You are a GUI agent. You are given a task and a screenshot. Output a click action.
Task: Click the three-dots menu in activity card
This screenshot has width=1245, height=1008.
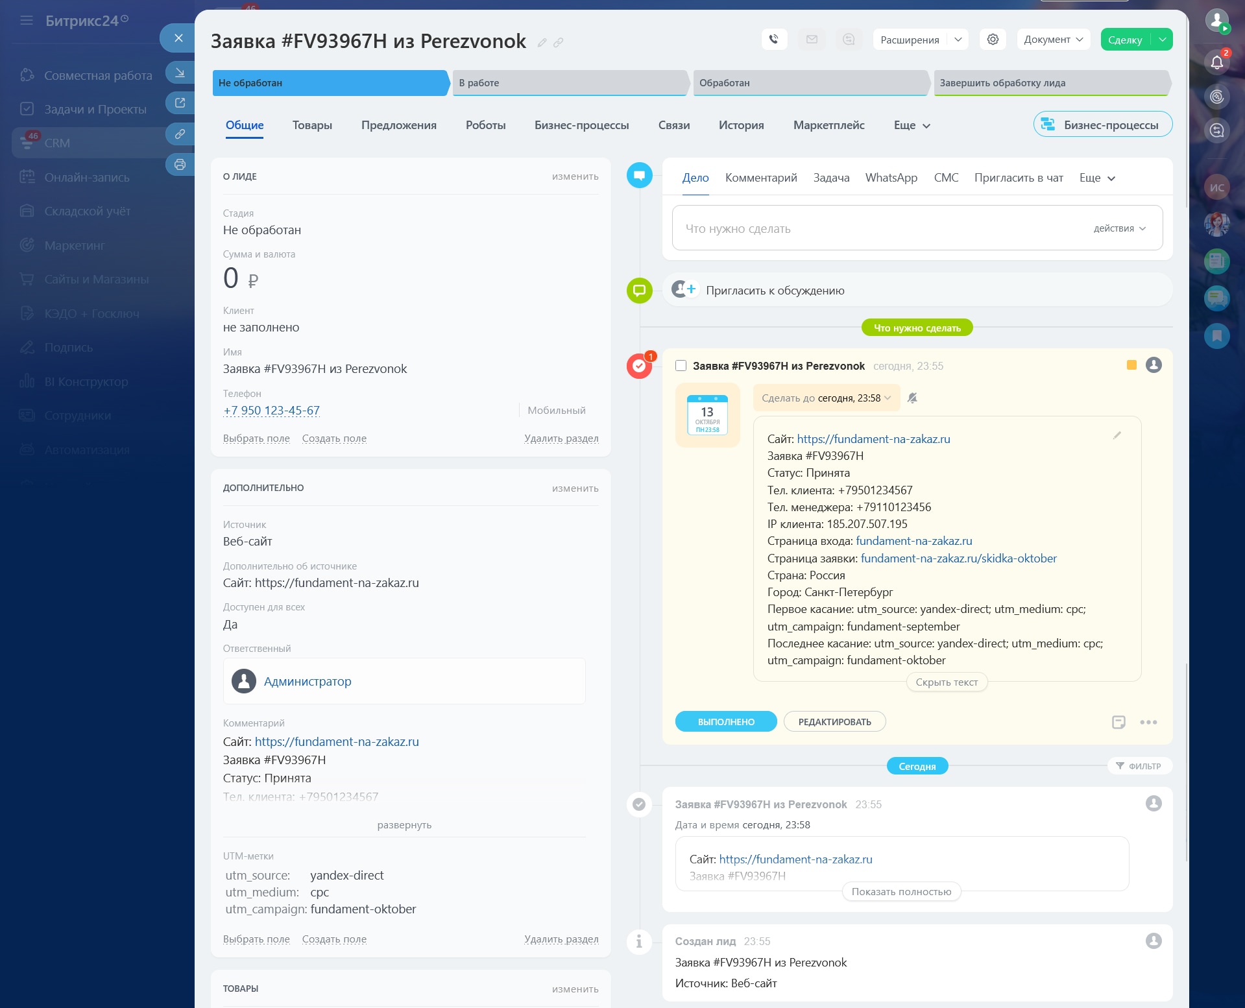coord(1148,722)
